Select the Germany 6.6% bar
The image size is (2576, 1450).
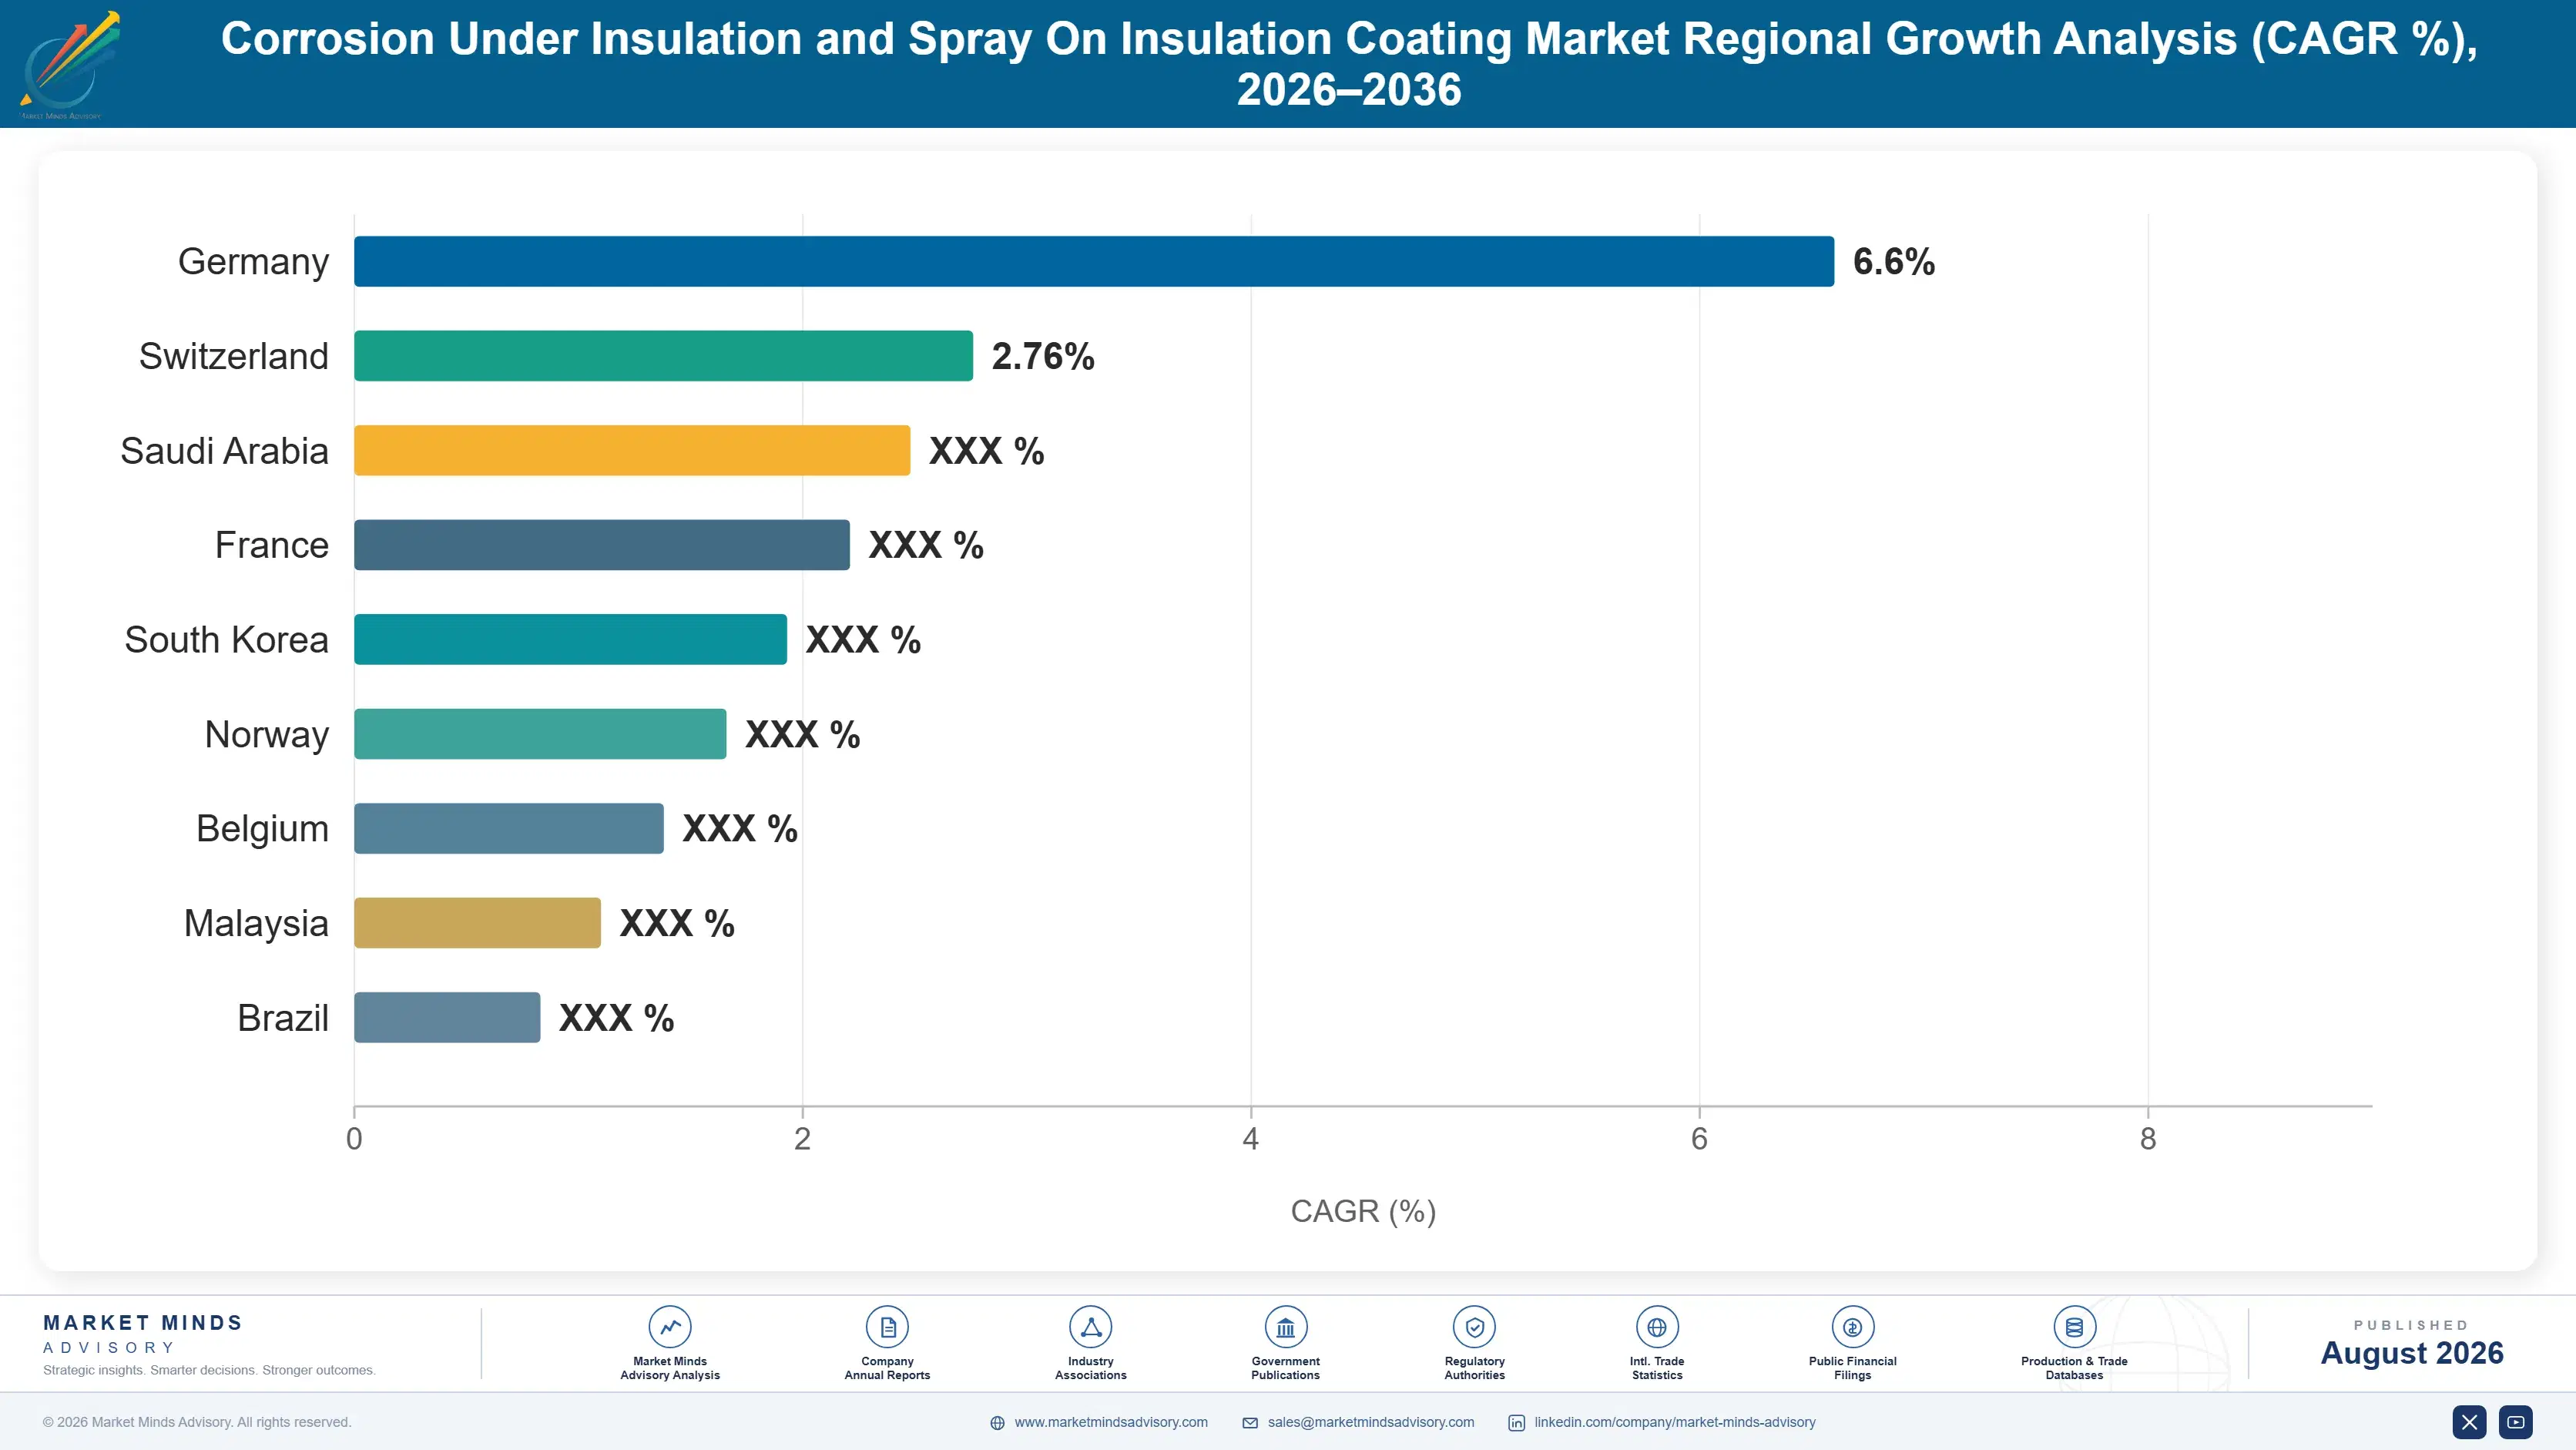[x=1094, y=261]
